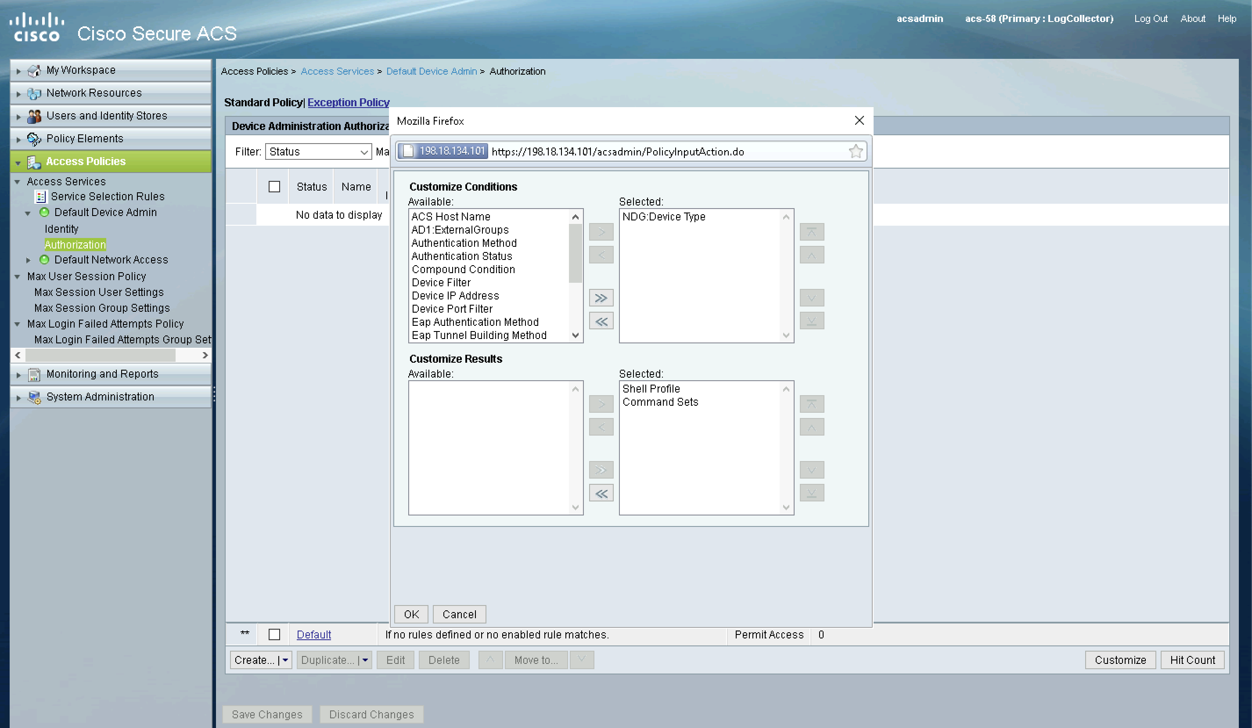Open the Status filter dropdown
This screenshot has height=728, width=1252.
point(318,151)
